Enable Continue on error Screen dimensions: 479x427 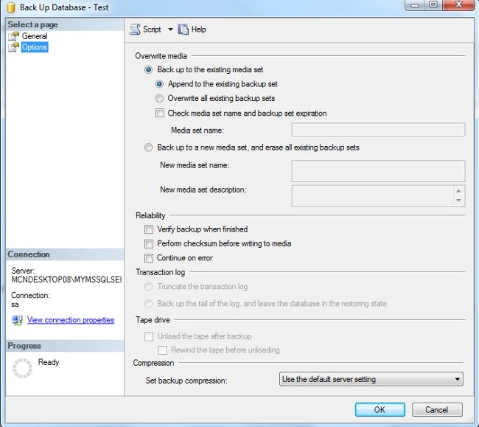click(149, 258)
